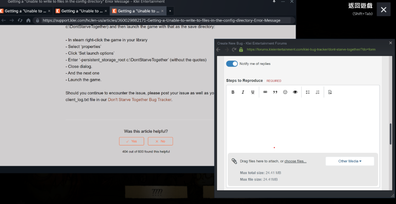The width and height of the screenshot is (396, 204).
Task: Turn off Notify me of replies switch
Action: coord(232,64)
